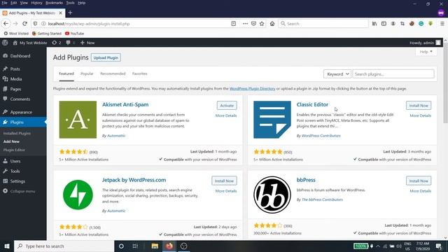
Task: Expand the Help panel
Action: click(x=426, y=52)
